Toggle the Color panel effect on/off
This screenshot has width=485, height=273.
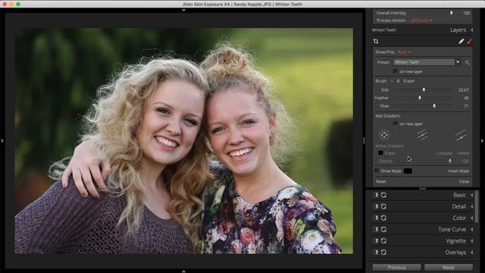(x=376, y=218)
